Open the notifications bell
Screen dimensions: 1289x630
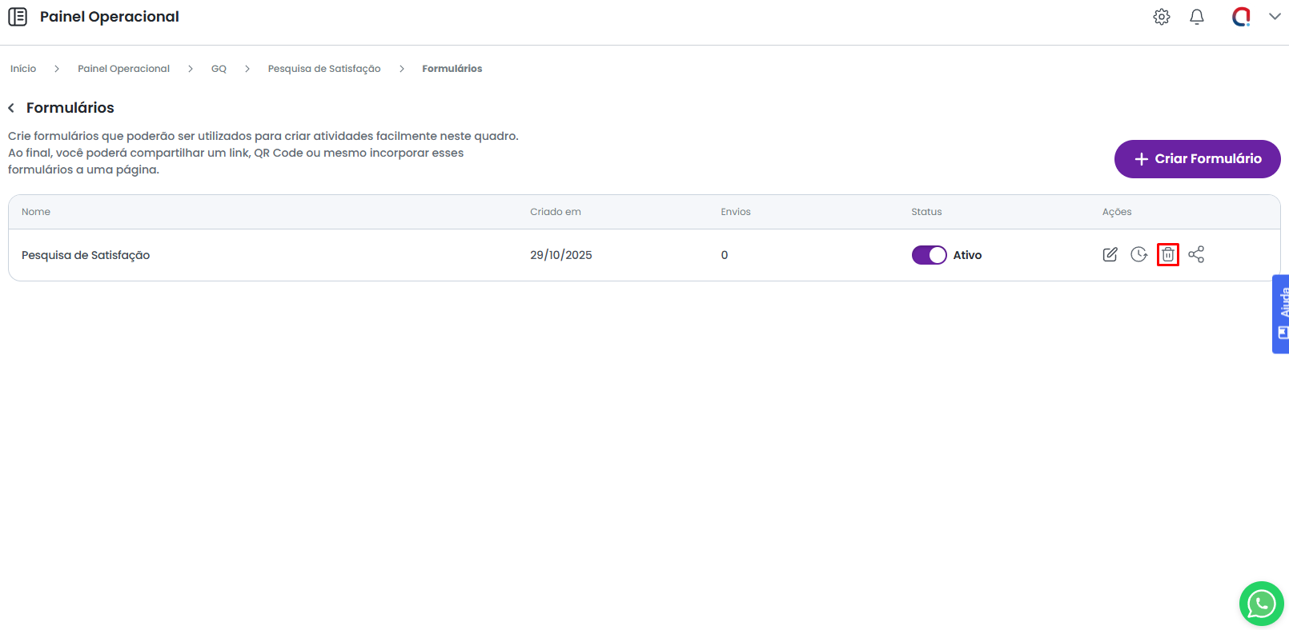pyautogui.click(x=1197, y=17)
